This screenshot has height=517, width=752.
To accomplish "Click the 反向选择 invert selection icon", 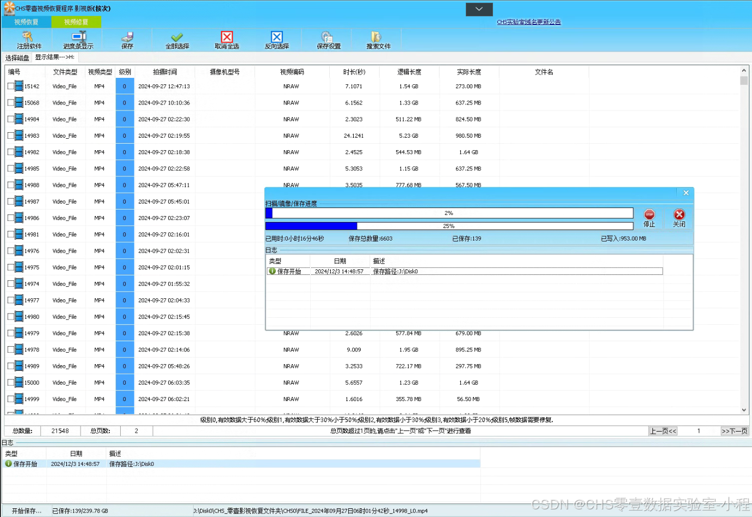I will click(x=277, y=37).
